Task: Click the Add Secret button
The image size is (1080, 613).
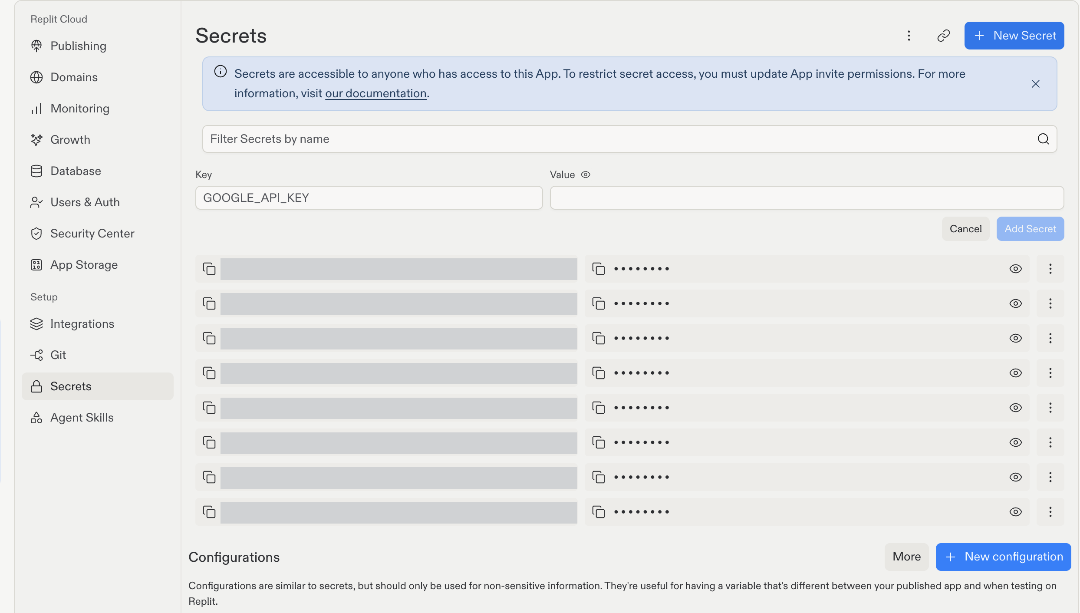Action: tap(1030, 229)
